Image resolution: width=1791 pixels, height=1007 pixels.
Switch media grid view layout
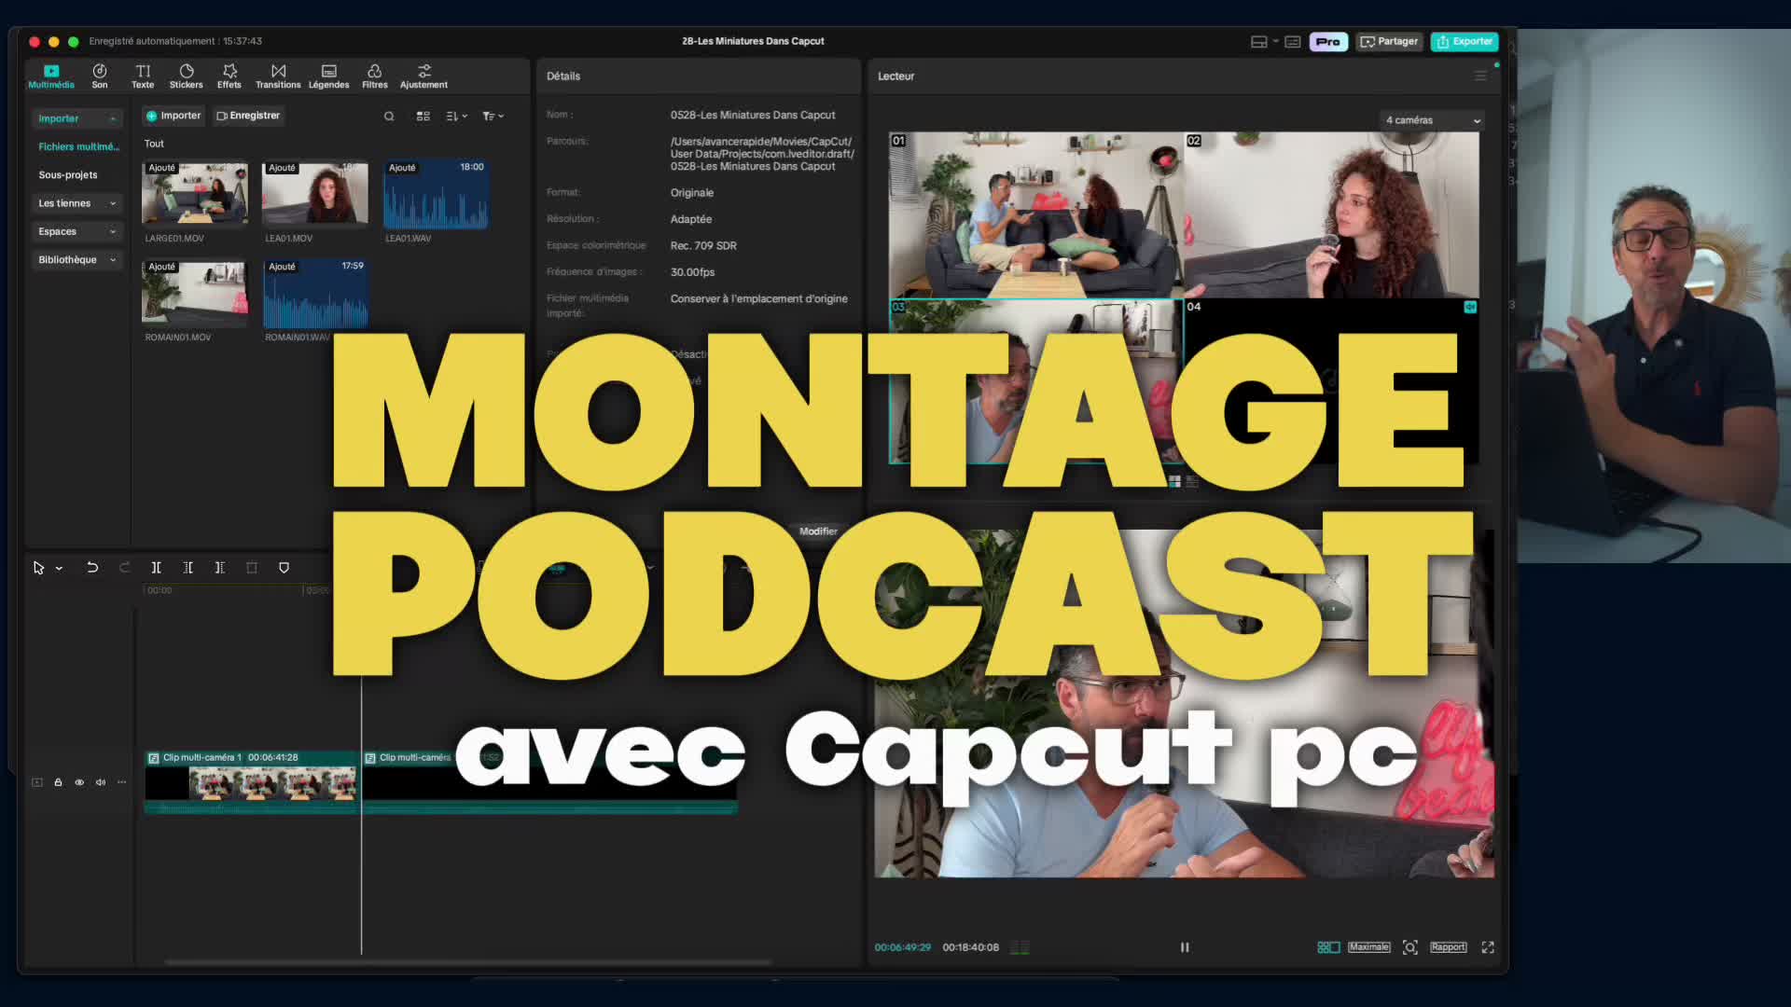point(423,117)
